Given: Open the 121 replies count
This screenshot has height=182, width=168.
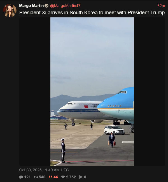Looking at the screenshot, I should tap(27, 177).
